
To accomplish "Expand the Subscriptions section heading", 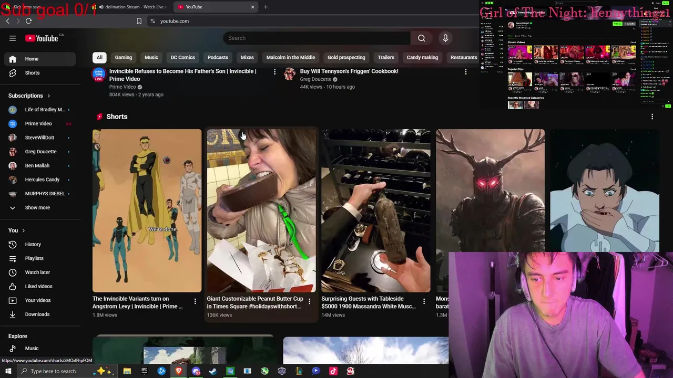I will (x=29, y=96).
